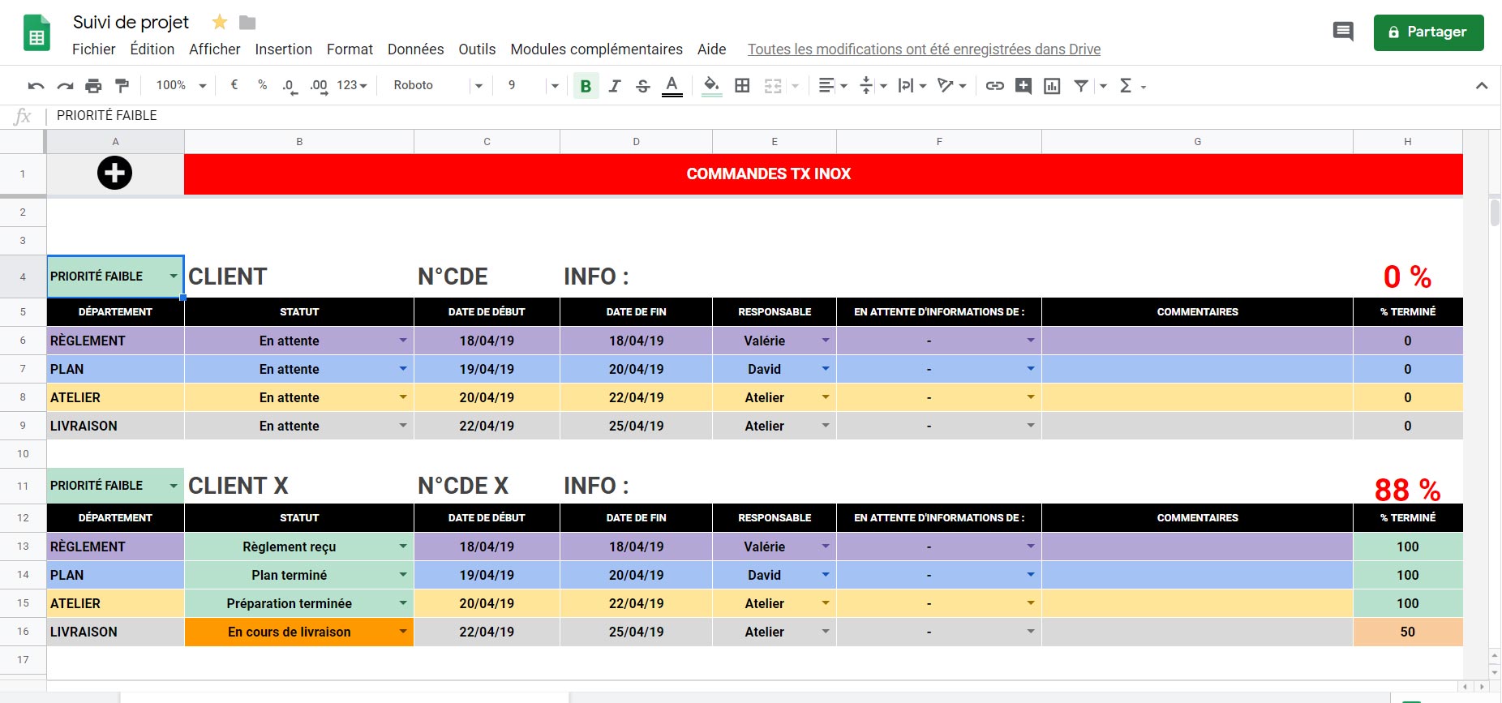Viewport: 1502px width, 703px height.
Task: Apply percent number format
Action: [x=262, y=84]
